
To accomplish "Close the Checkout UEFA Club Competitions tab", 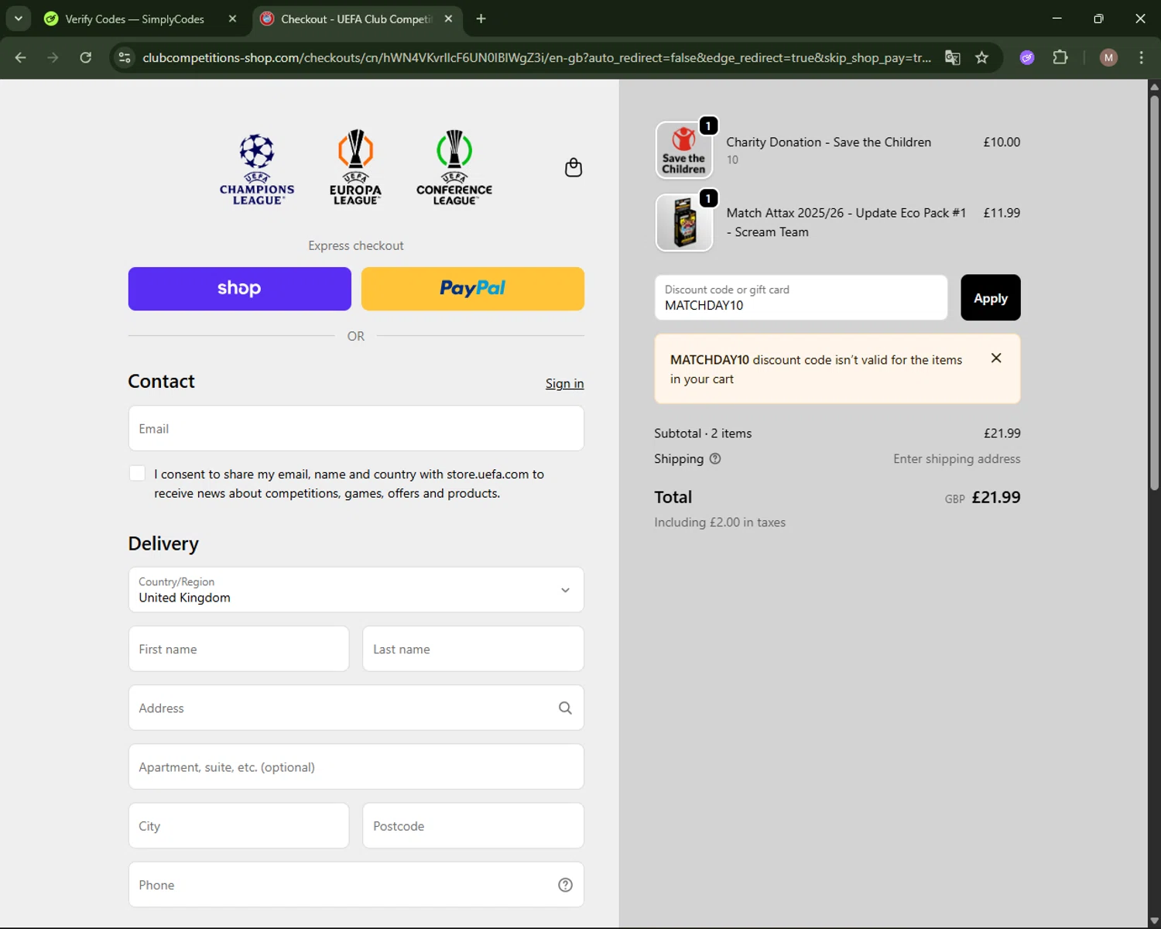I will pos(448,19).
